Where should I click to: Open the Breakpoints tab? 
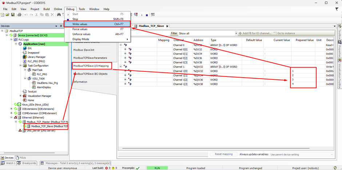click(27, 163)
